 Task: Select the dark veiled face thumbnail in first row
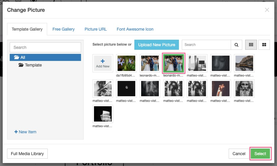(221, 63)
